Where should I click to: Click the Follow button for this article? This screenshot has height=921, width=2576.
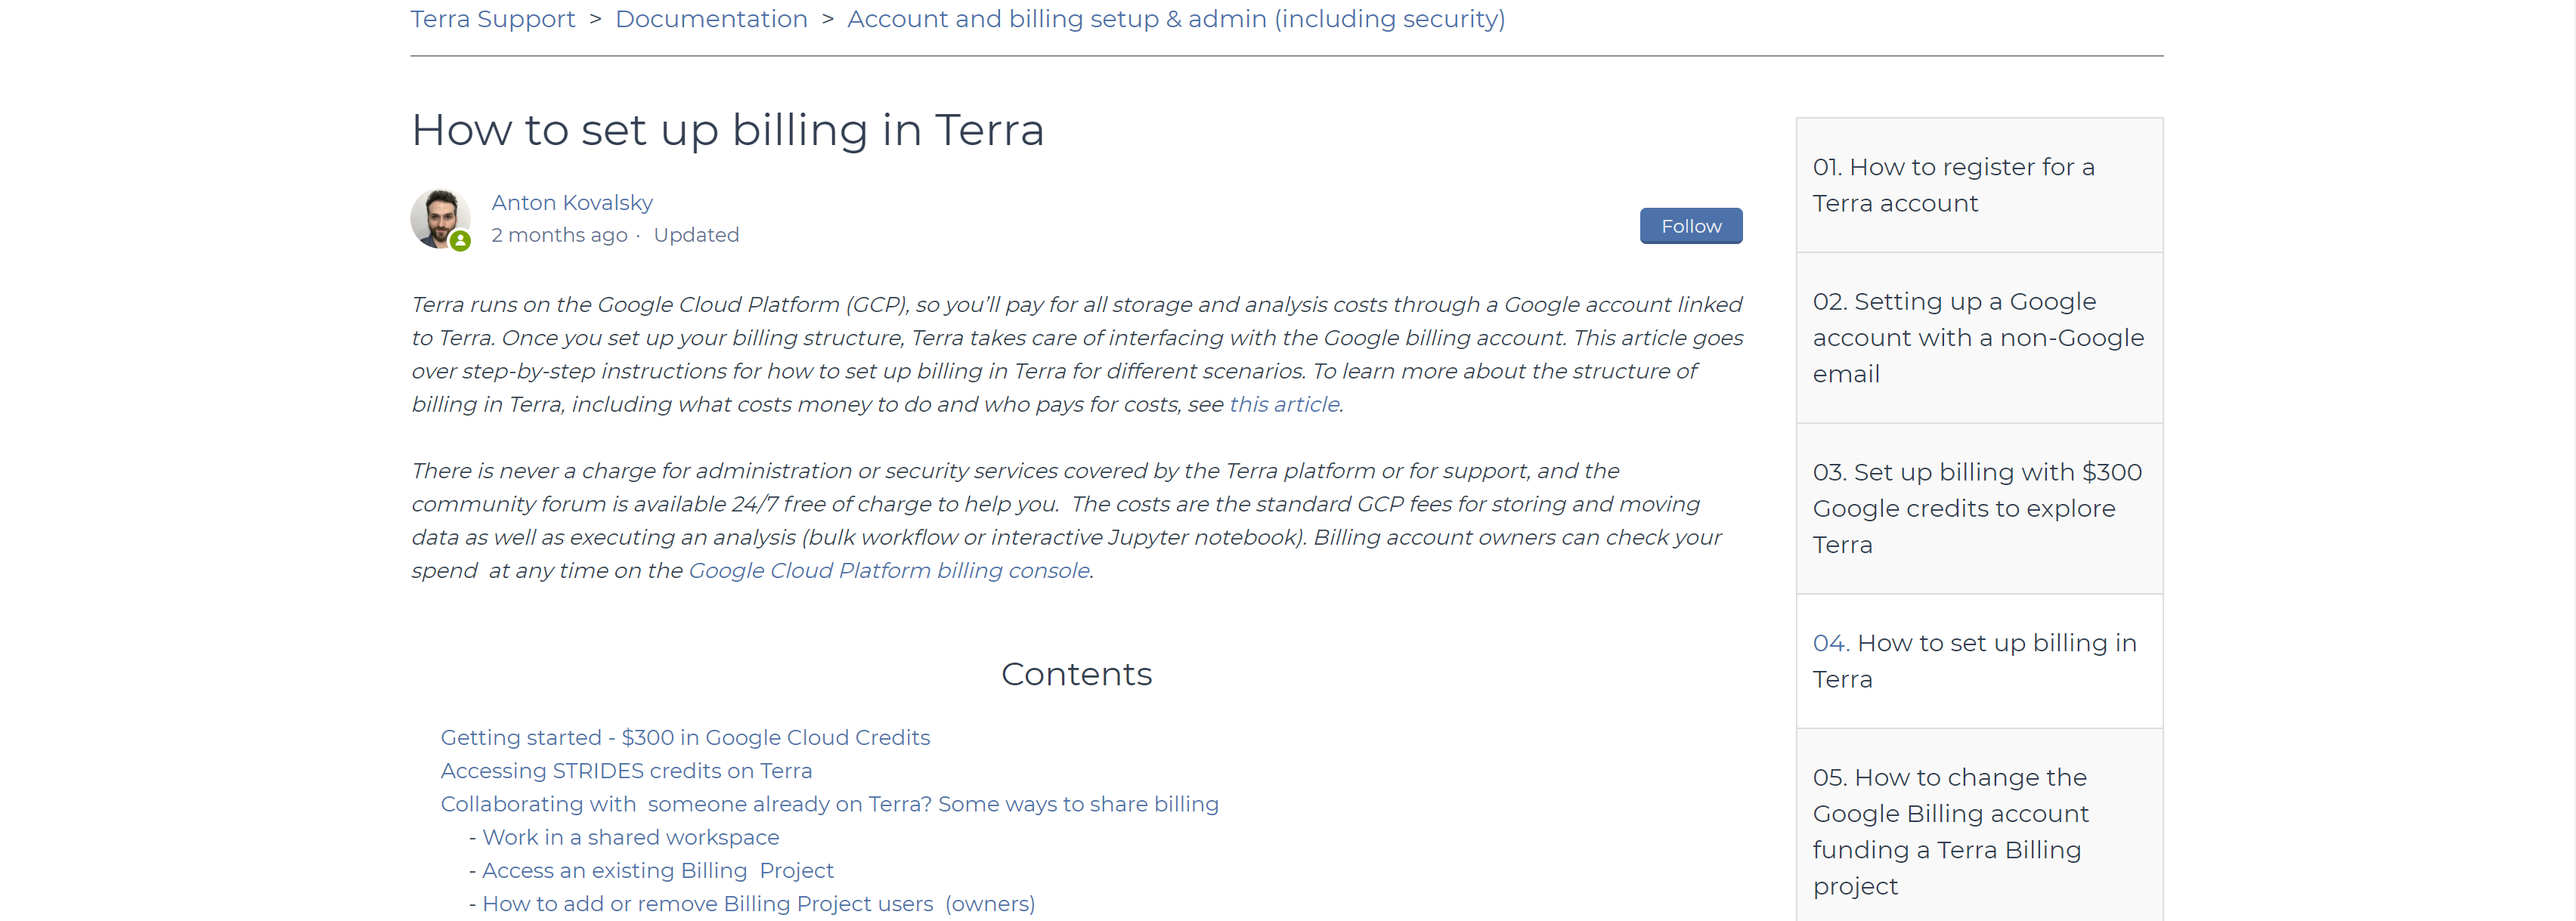[x=1690, y=225]
